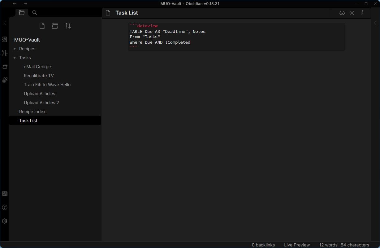Open command palette ribbon icon
Viewport: 380px width, 248px height.
[x=5, y=80]
